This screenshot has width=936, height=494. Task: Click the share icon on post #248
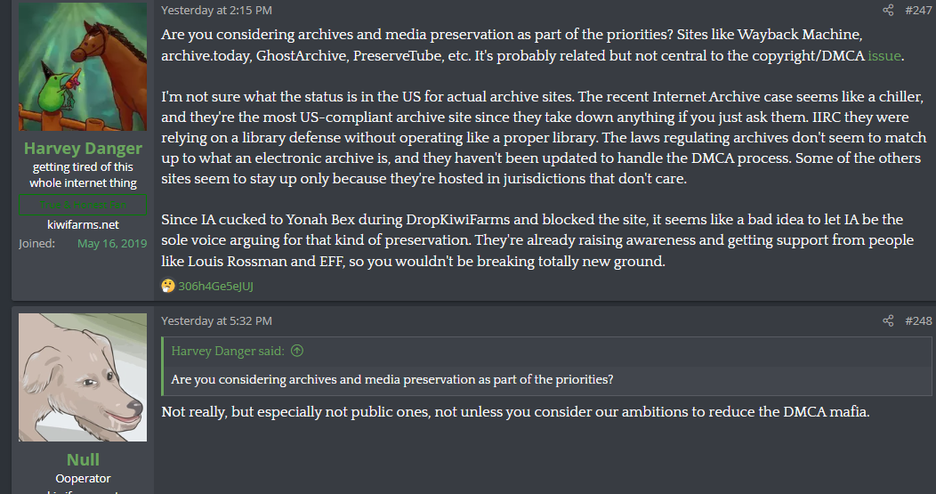(888, 320)
